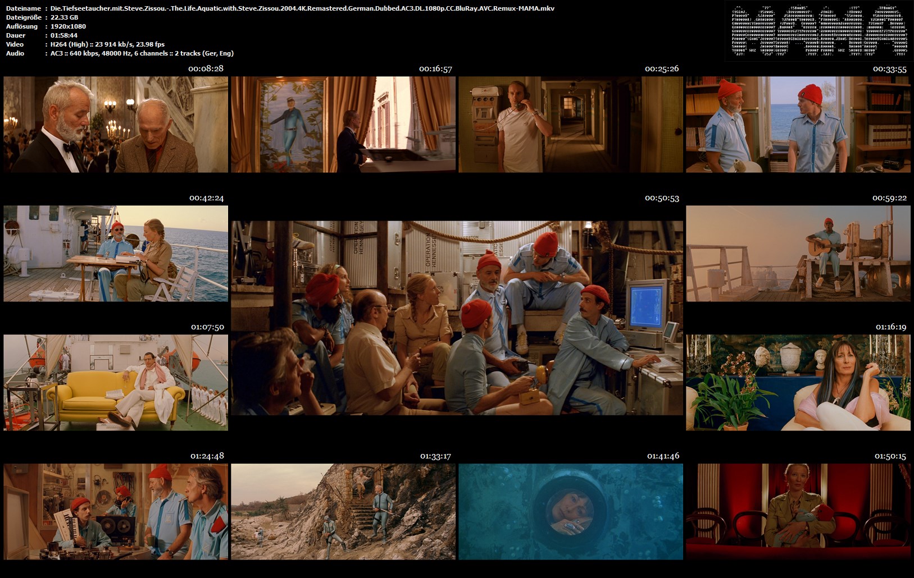Viewport: 914px width, 578px height.
Task: Click the "AC3 :: 640 kbps" audio line
Action: pos(142,53)
